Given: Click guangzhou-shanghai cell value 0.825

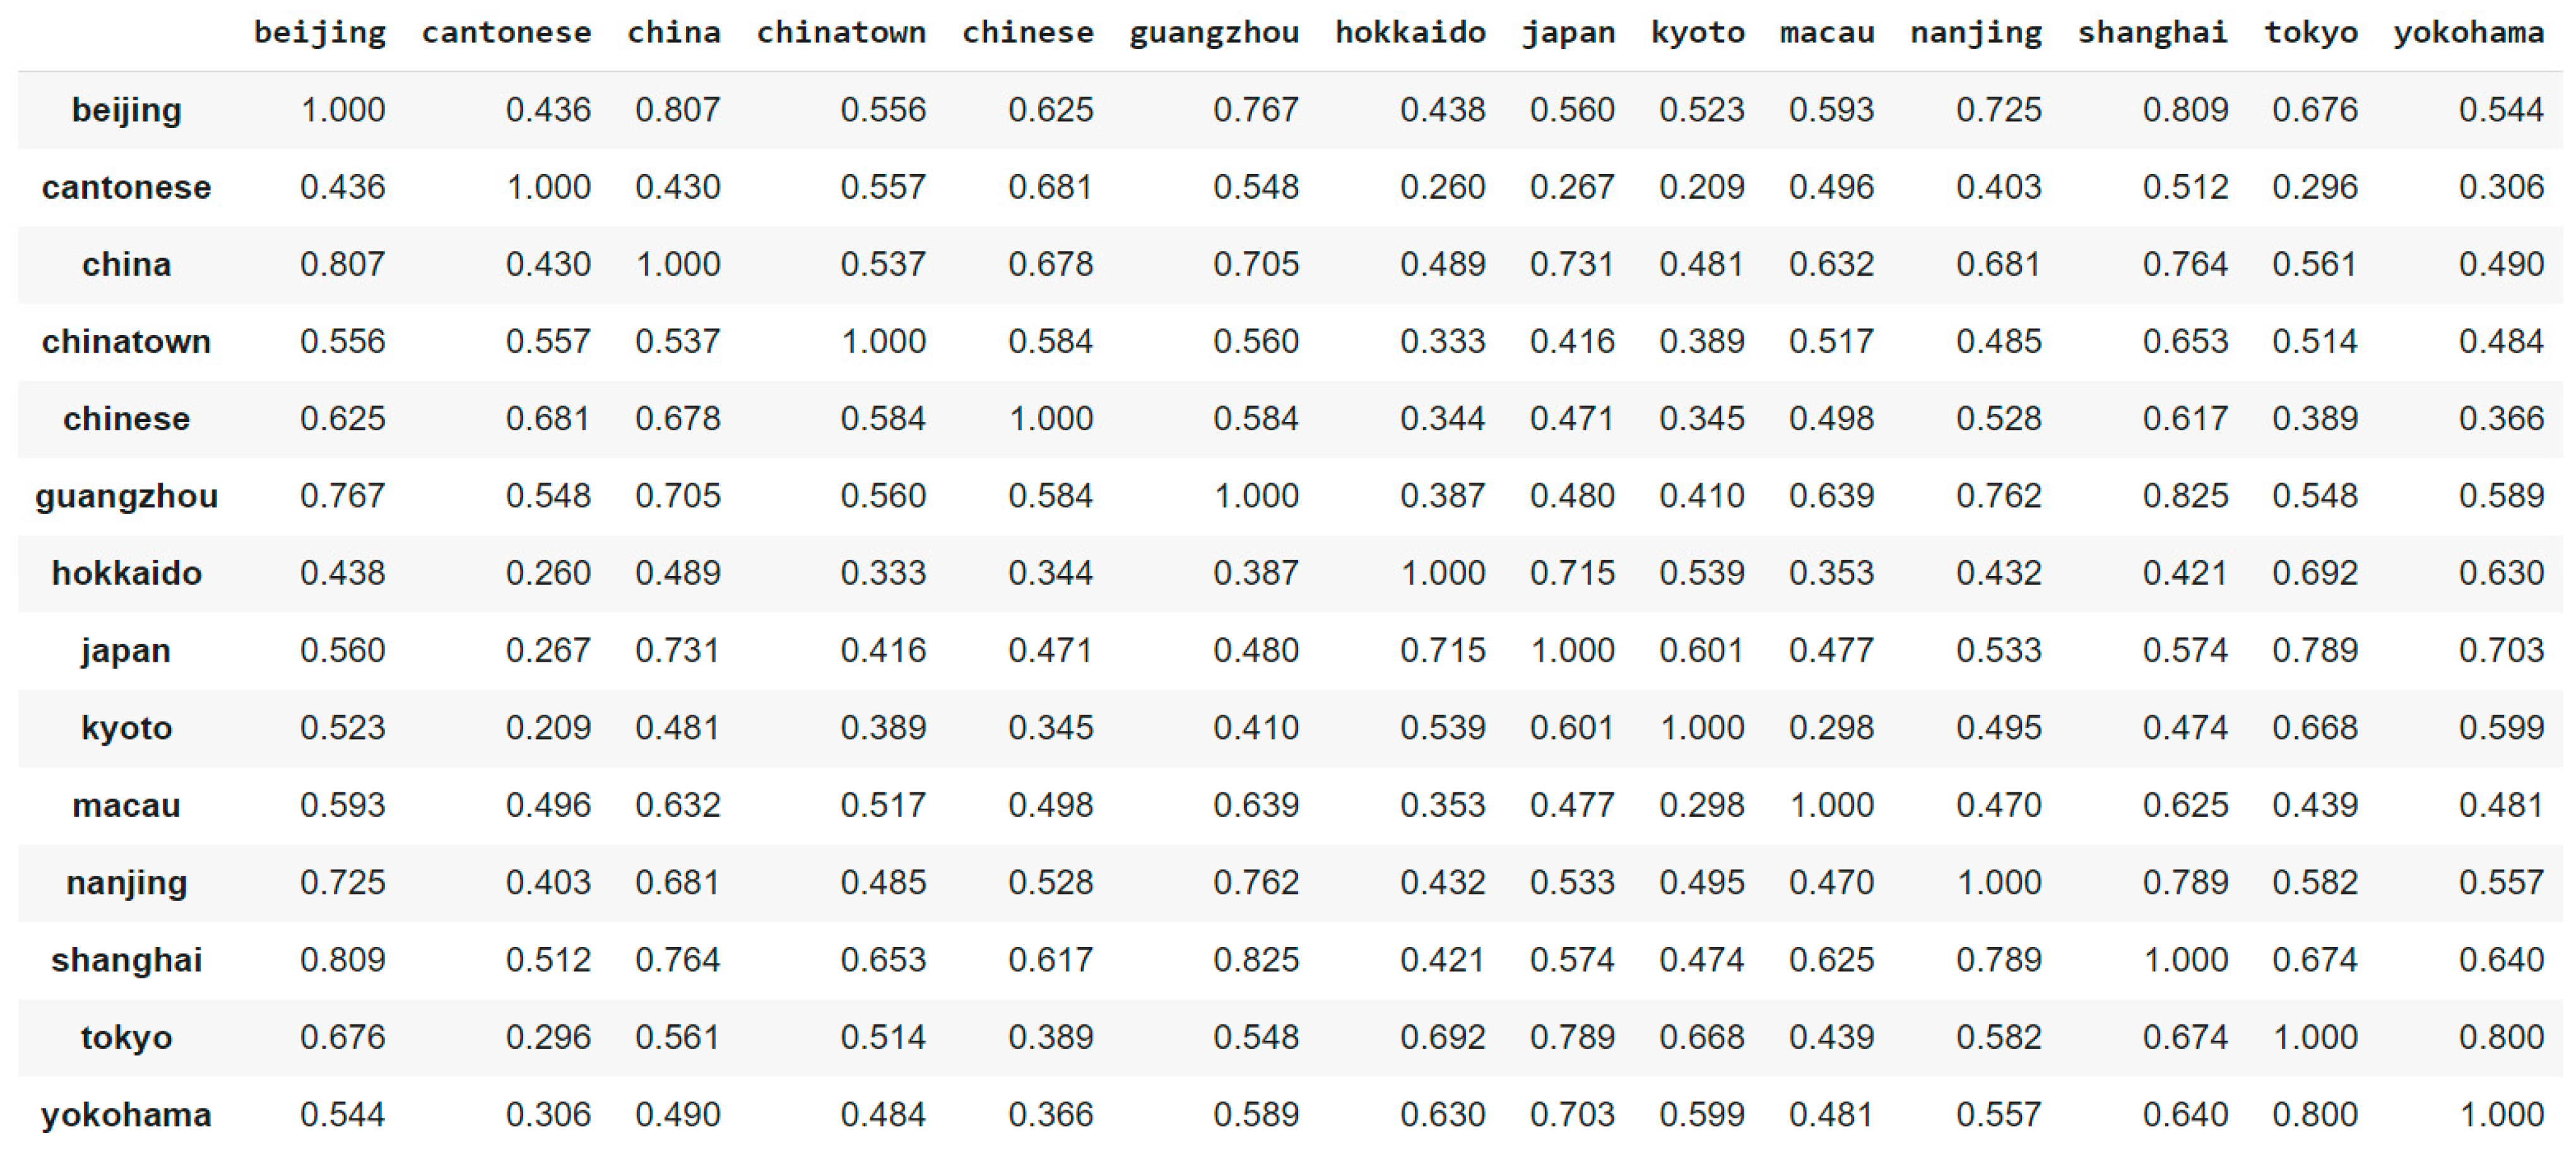Looking at the screenshot, I should tap(2185, 496).
